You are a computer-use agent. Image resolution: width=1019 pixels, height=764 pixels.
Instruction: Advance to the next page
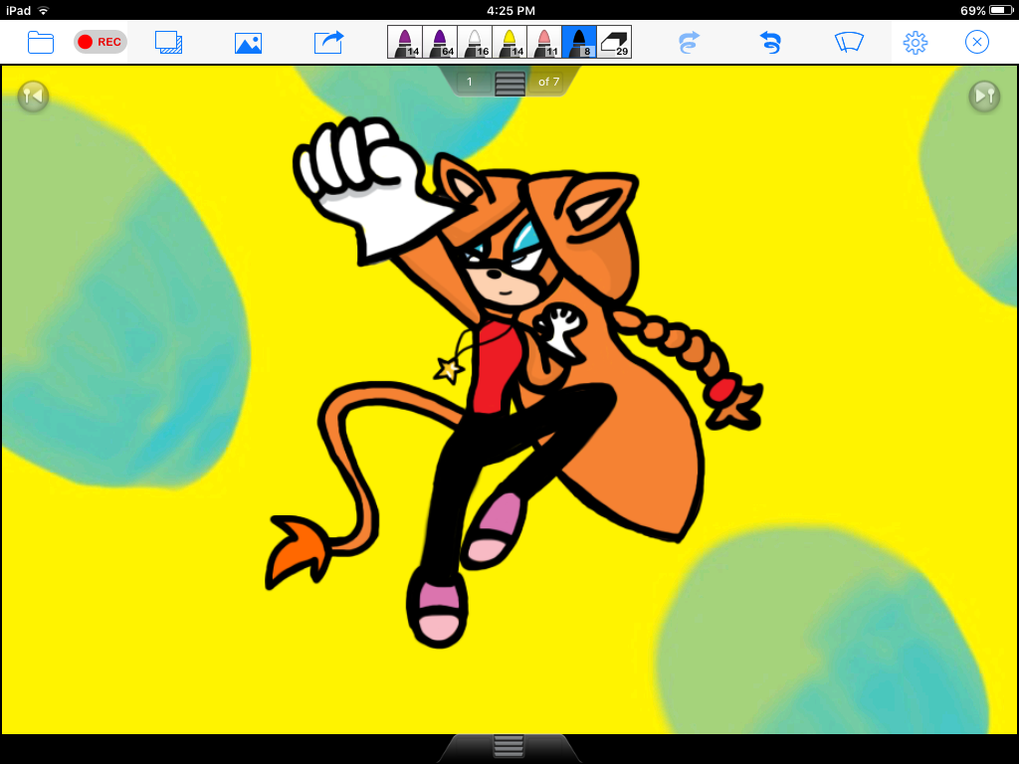pyautogui.click(x=984, y=95)
